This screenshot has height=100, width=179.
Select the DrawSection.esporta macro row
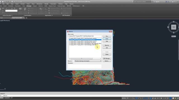pyautogui.click(x=85, y=38)
